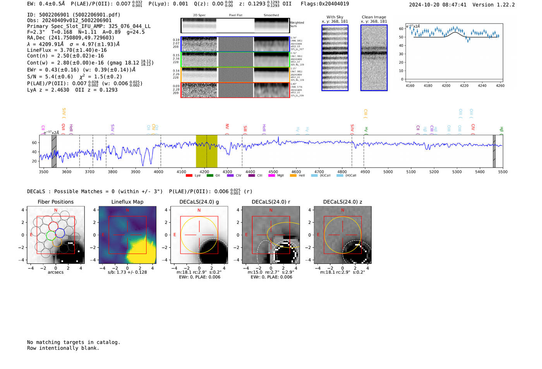Click the ID 5002206901 (5002206901.pdf) text

74,15
